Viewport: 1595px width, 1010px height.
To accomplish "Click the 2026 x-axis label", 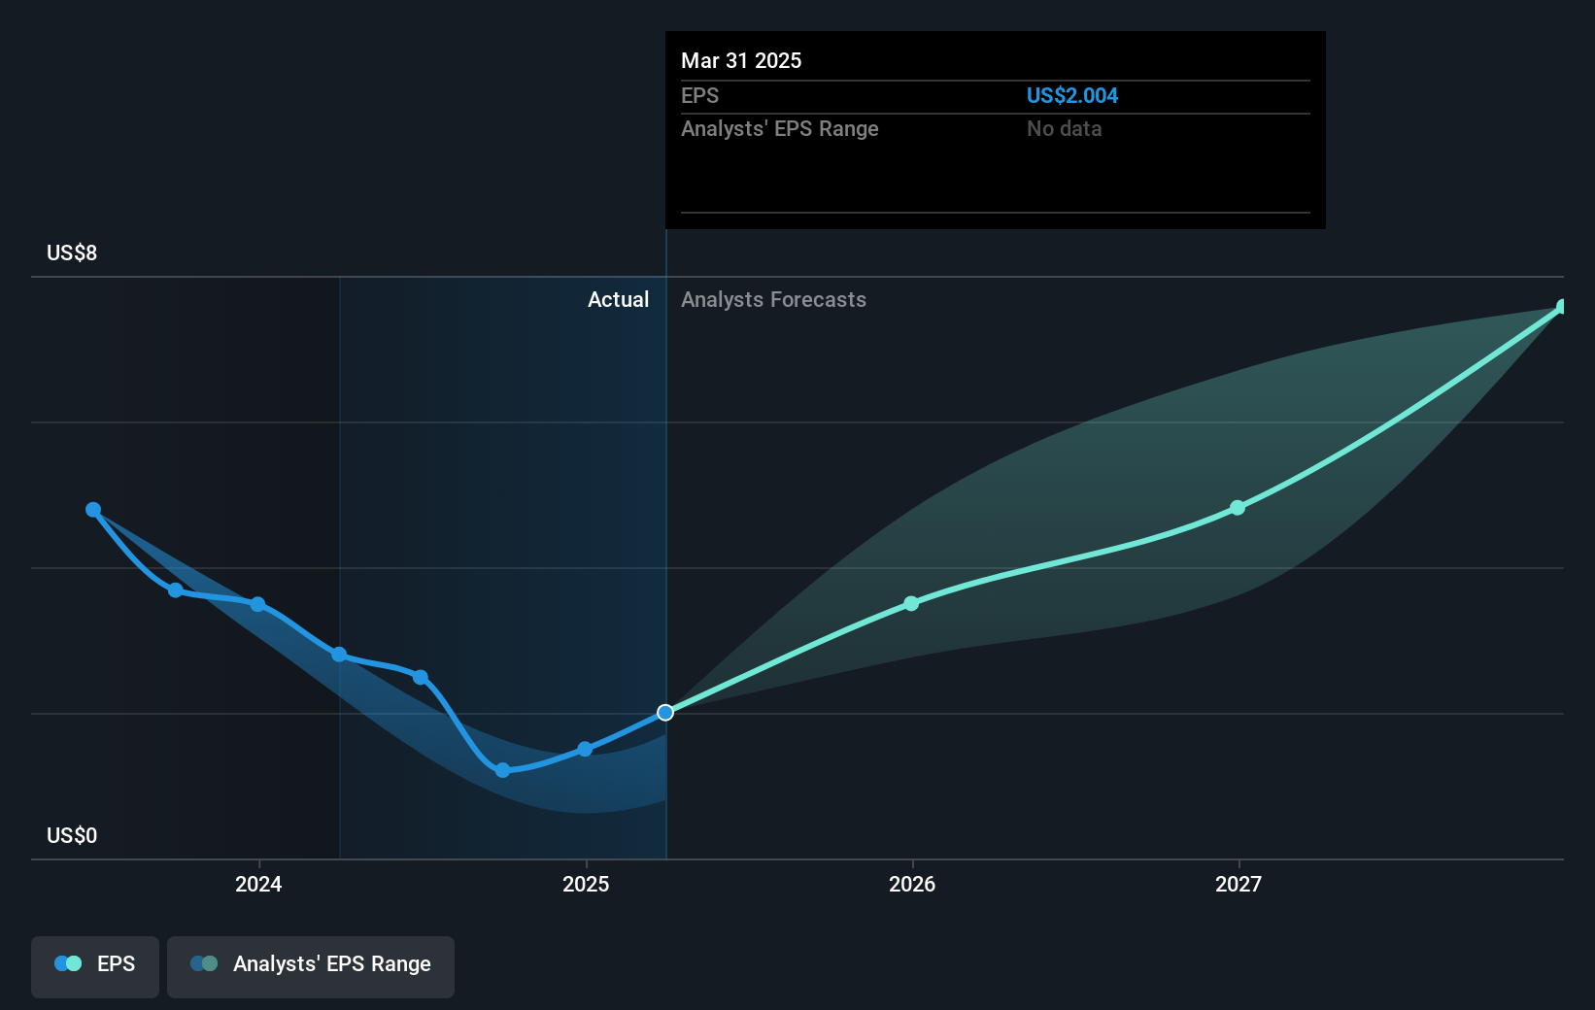I will tap(912, 884).
